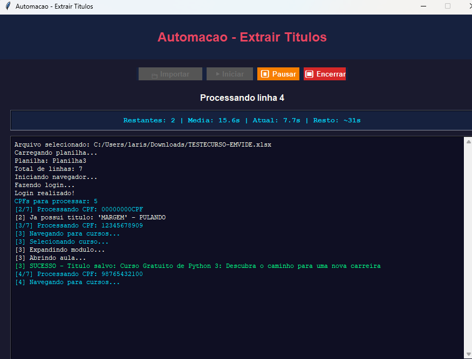Click the log scrollbar down arrow

468,354
